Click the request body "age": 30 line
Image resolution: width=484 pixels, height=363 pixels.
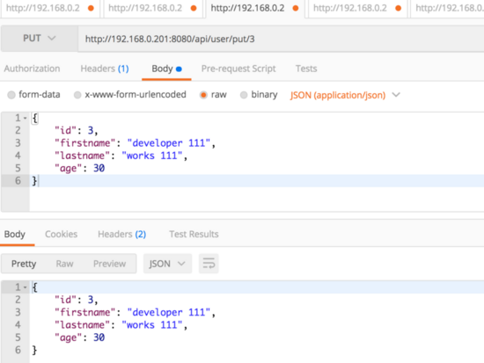(79, 169)
